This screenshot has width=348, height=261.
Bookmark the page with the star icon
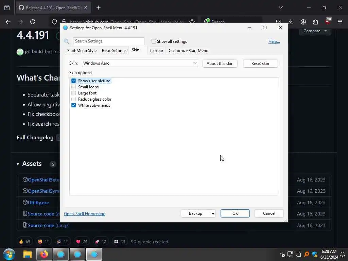tap(192, 21)
